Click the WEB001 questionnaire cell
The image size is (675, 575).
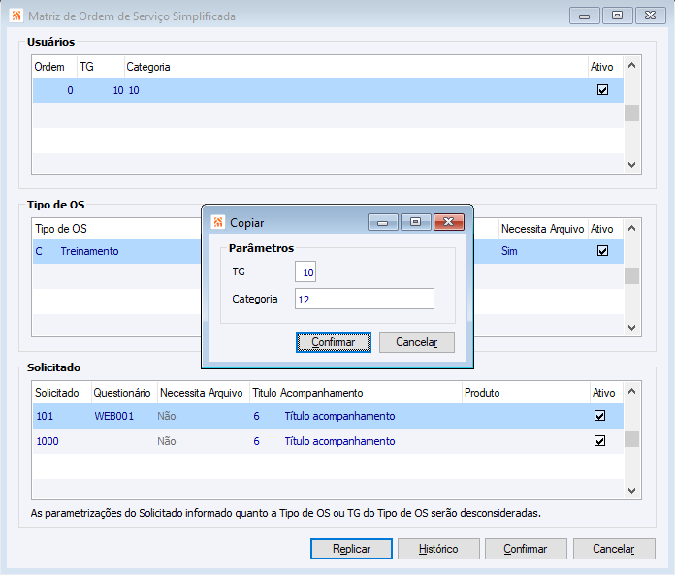(x=114, y=416)
